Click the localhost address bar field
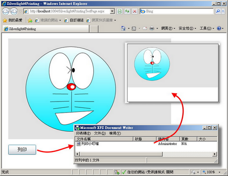This screenshot has height=176, width=228. (x=67, y=11)
